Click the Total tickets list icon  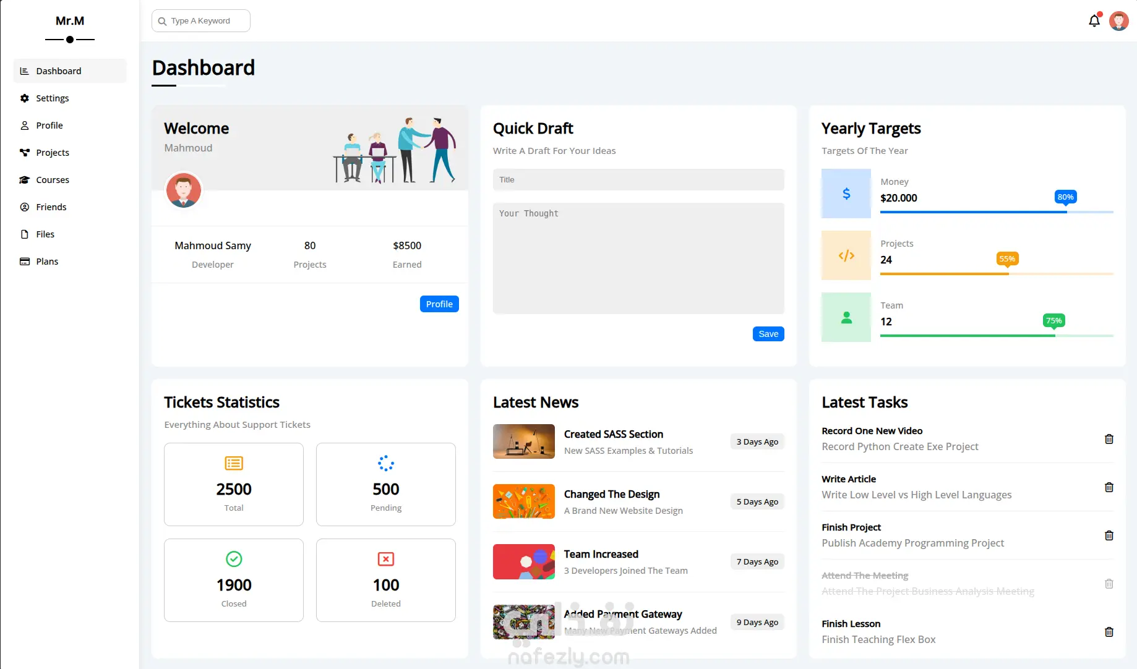[x=234, y=463]
